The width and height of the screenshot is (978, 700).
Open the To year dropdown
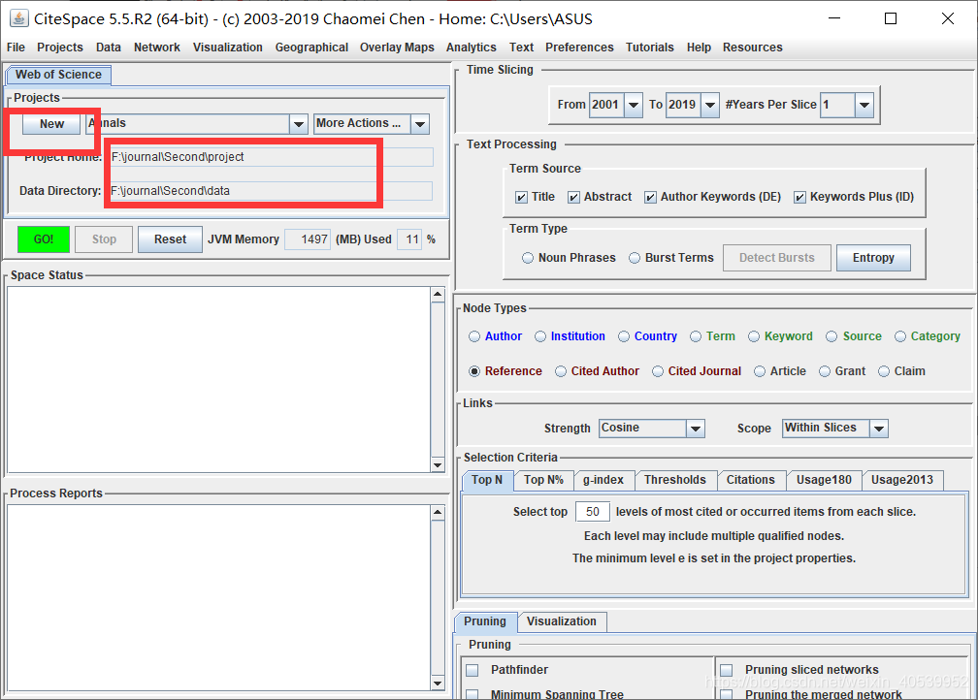click(710, 105)
